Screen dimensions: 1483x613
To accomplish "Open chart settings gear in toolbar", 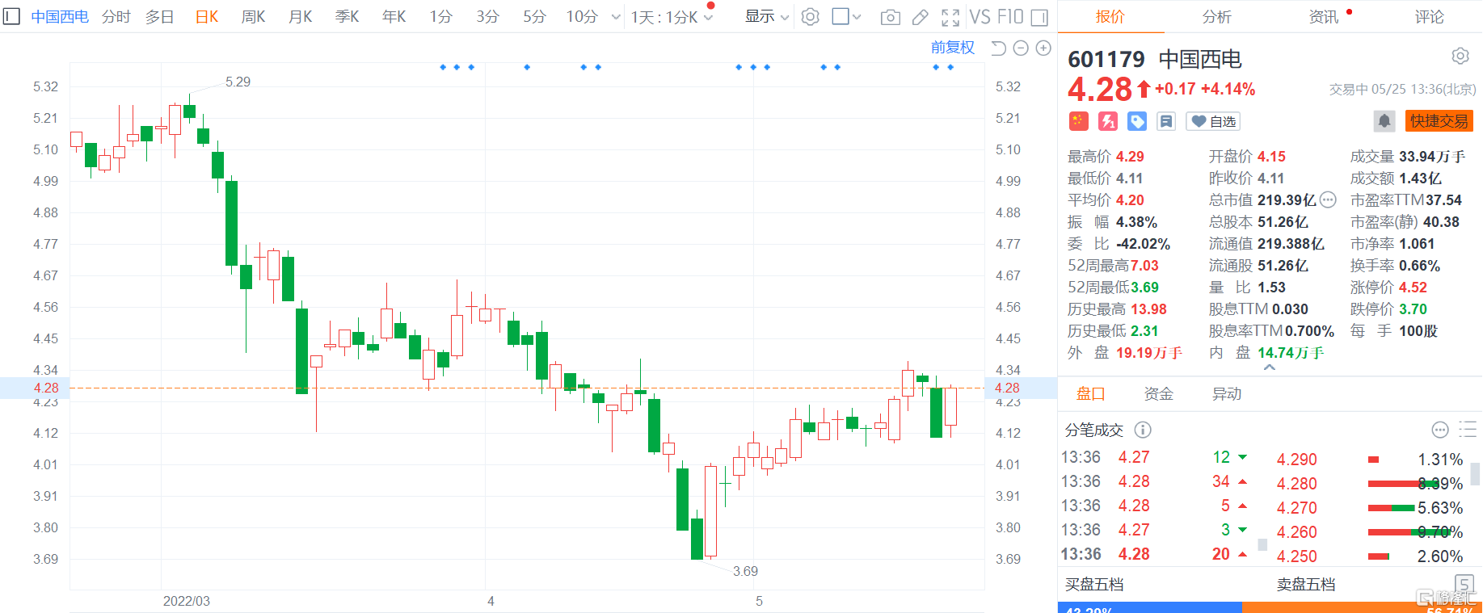I will click(x=811, y=17).
